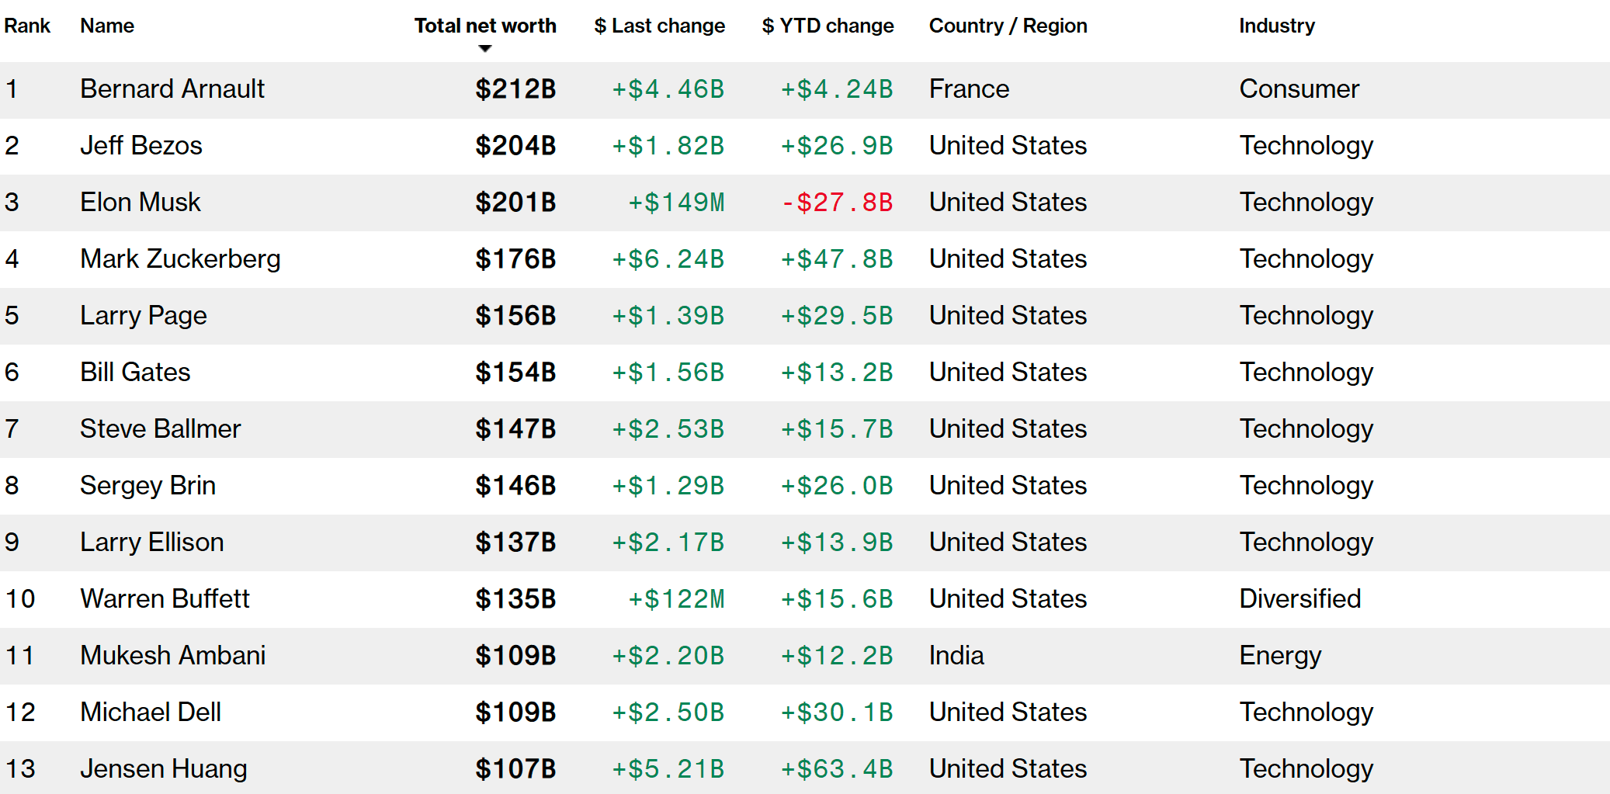Open Jensen Huang profile link

(x=164, y=769)
